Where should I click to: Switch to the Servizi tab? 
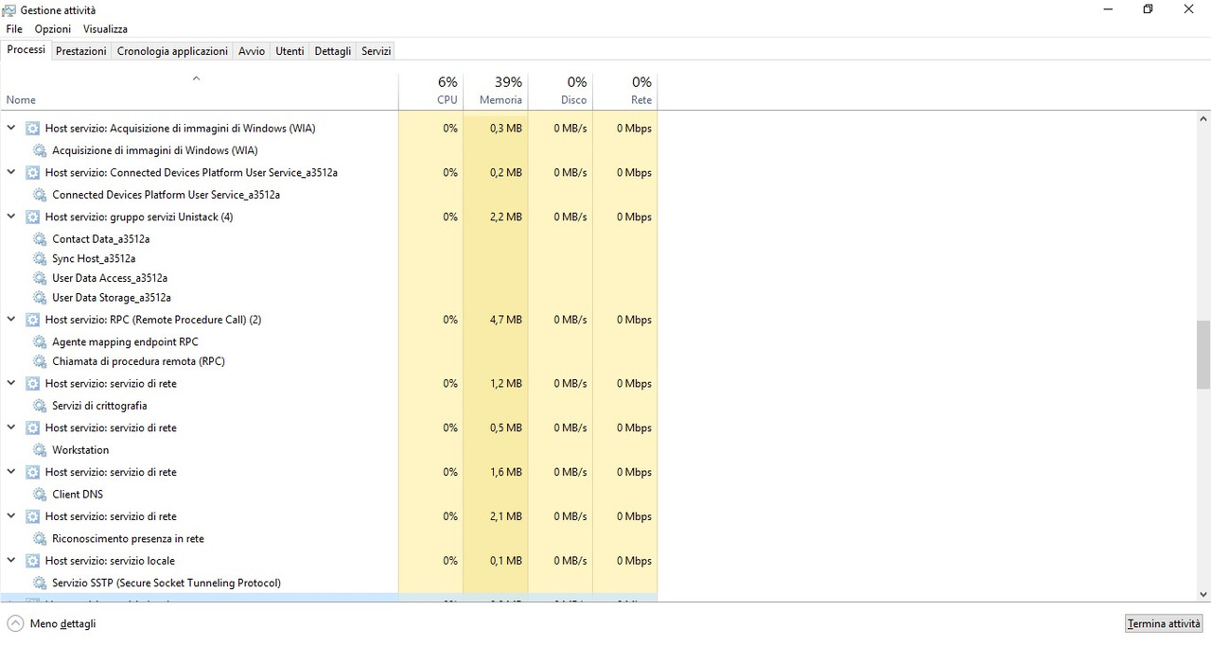[376, 51]
